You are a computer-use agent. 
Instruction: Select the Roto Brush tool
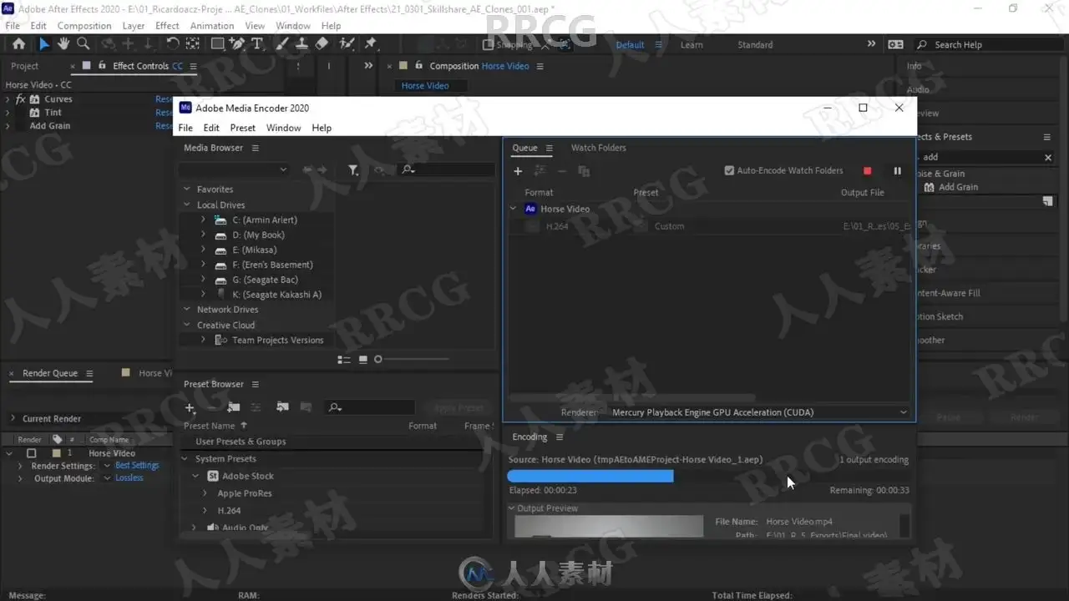pyautogui.click(x=347, y=44)
